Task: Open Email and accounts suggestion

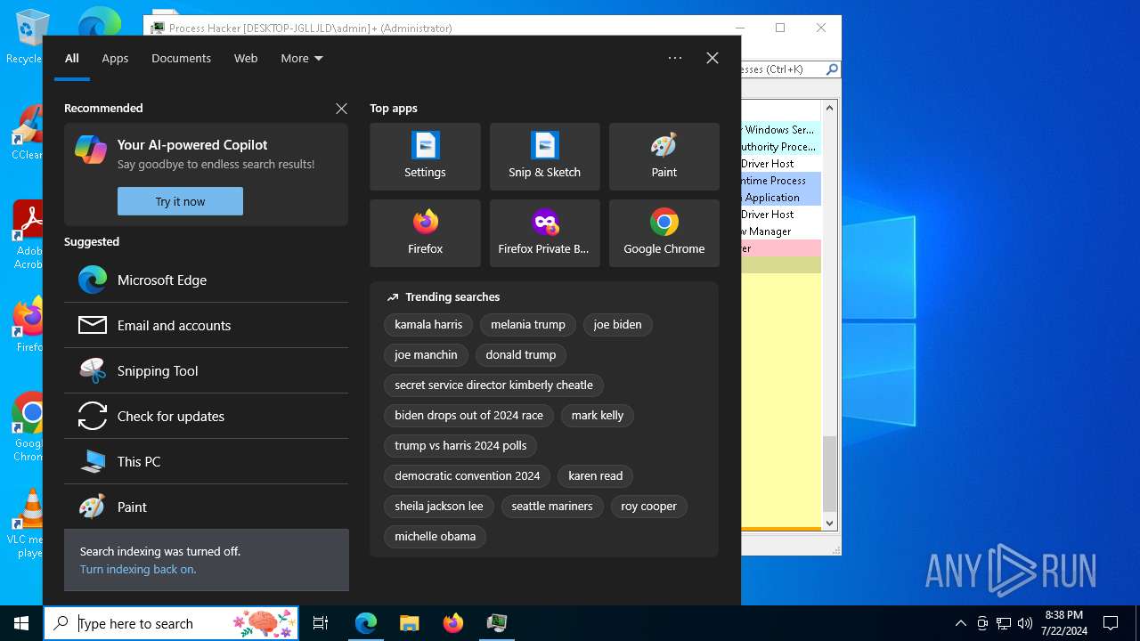Action: (x=206, y=325)
